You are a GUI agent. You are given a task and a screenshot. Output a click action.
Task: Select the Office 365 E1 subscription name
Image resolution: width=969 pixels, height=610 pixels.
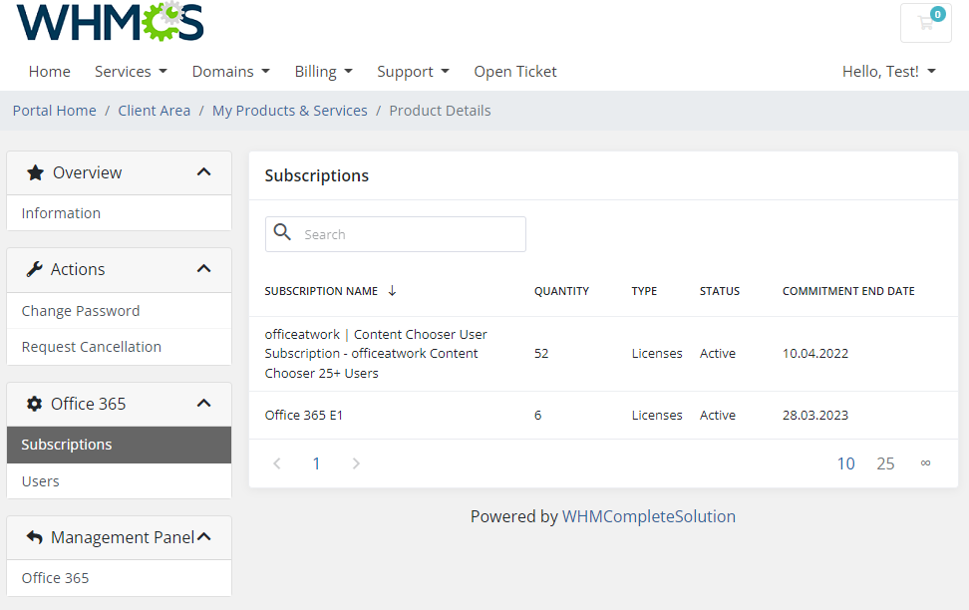[303, 416]
